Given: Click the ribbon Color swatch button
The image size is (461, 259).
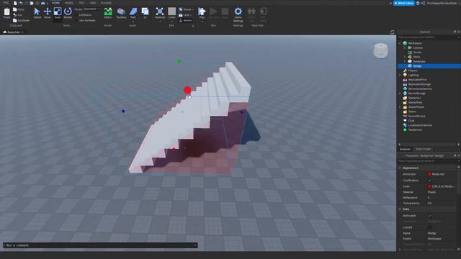Looking at the screenshot, I should point(171,12).
